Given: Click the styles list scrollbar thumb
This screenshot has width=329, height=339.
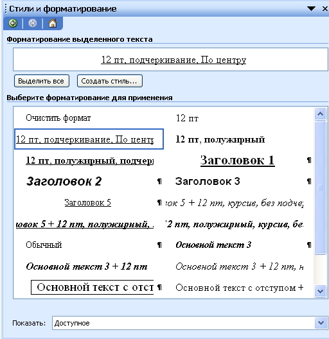Looking at the screenshot, I should (321, 187).
